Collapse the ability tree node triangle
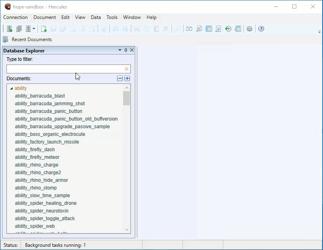Viewport: 323px width, 250px height. click(11, 88)
